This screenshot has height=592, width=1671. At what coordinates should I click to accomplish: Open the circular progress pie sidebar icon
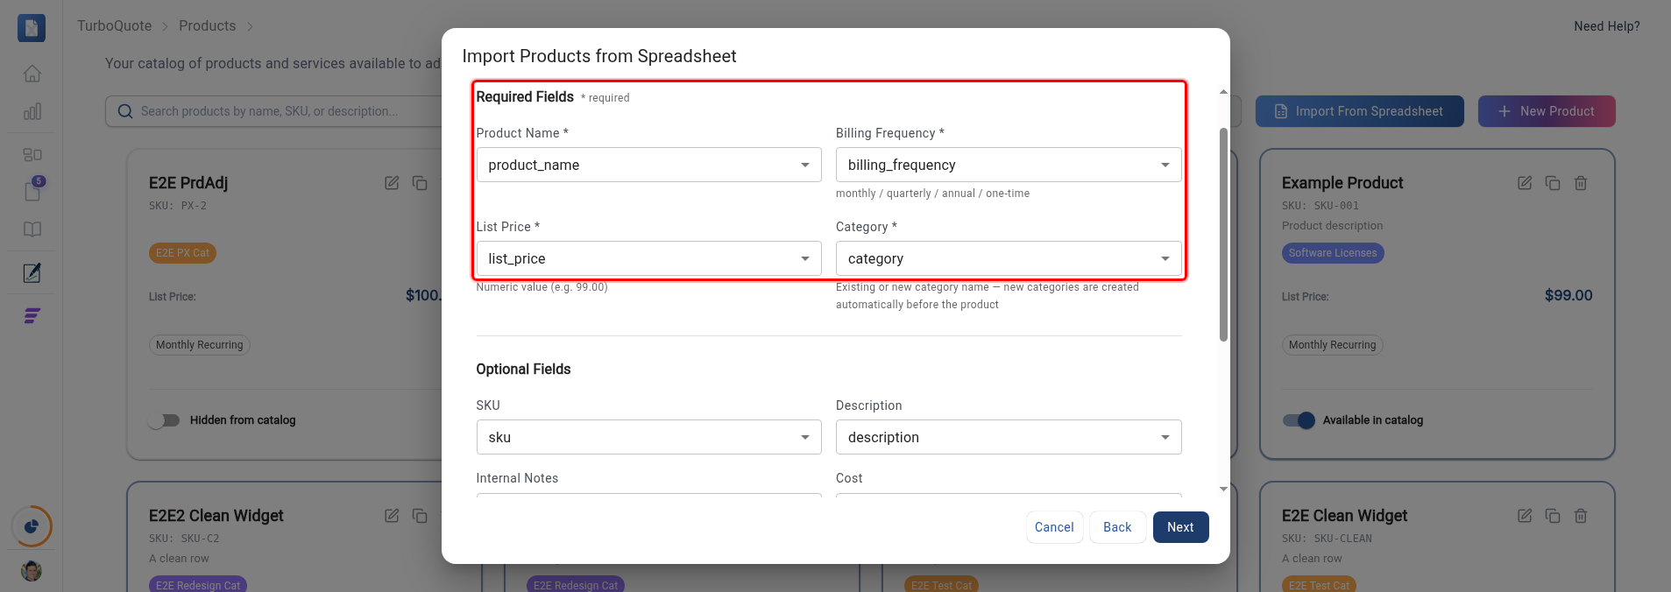click(32, 526)
